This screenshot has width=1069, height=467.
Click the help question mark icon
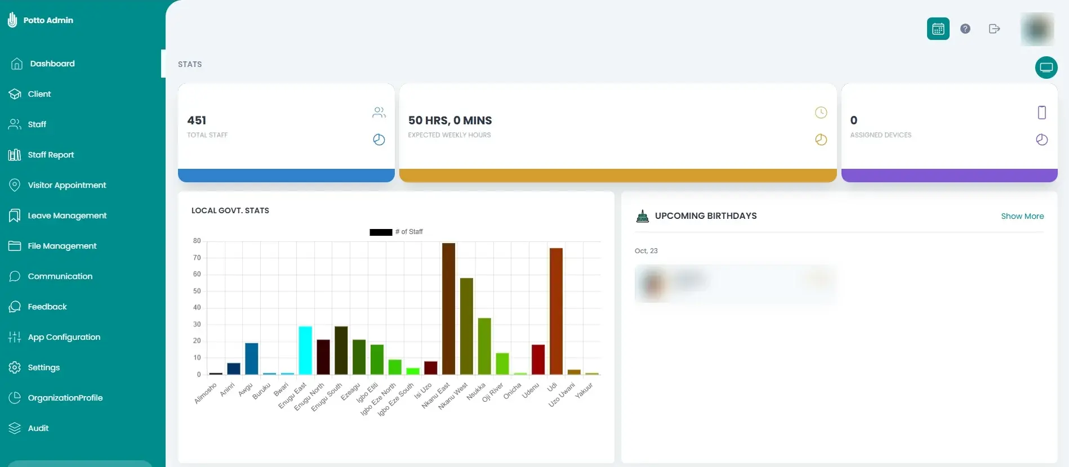click(965, 29)
